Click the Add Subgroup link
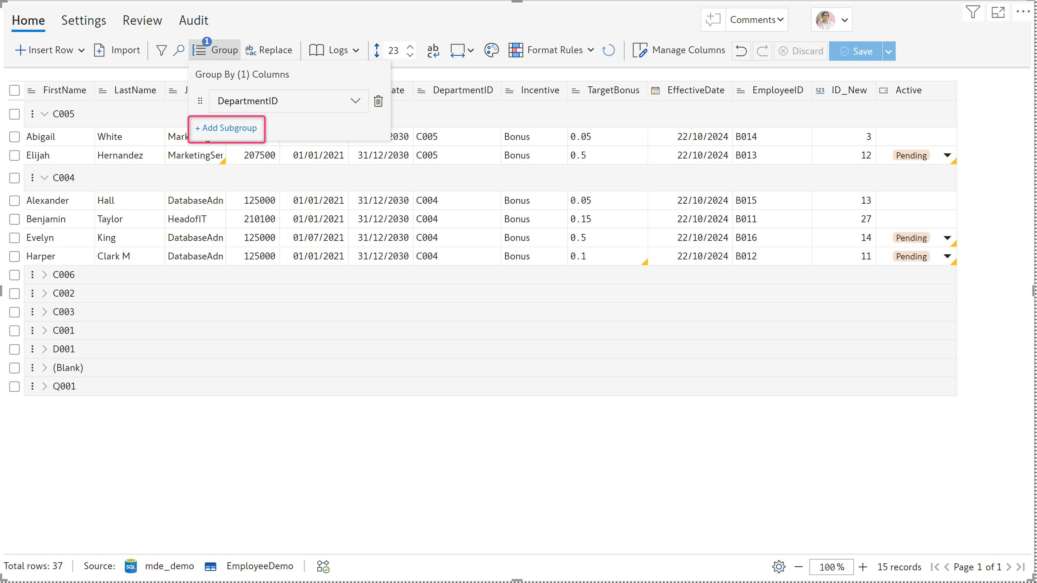 (x=226, y=128)
